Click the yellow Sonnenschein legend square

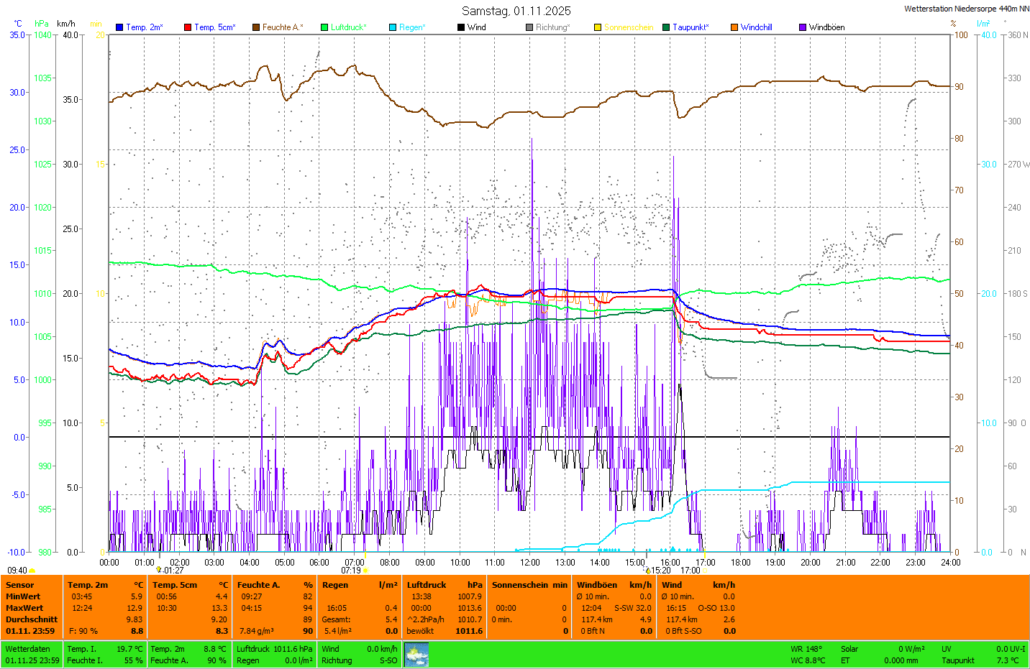click(x=598, y=27)
